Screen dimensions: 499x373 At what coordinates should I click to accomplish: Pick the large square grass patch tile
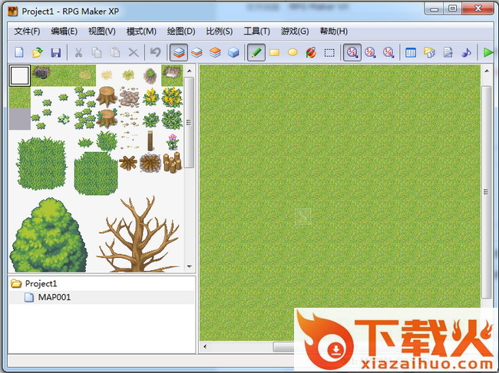41,163
